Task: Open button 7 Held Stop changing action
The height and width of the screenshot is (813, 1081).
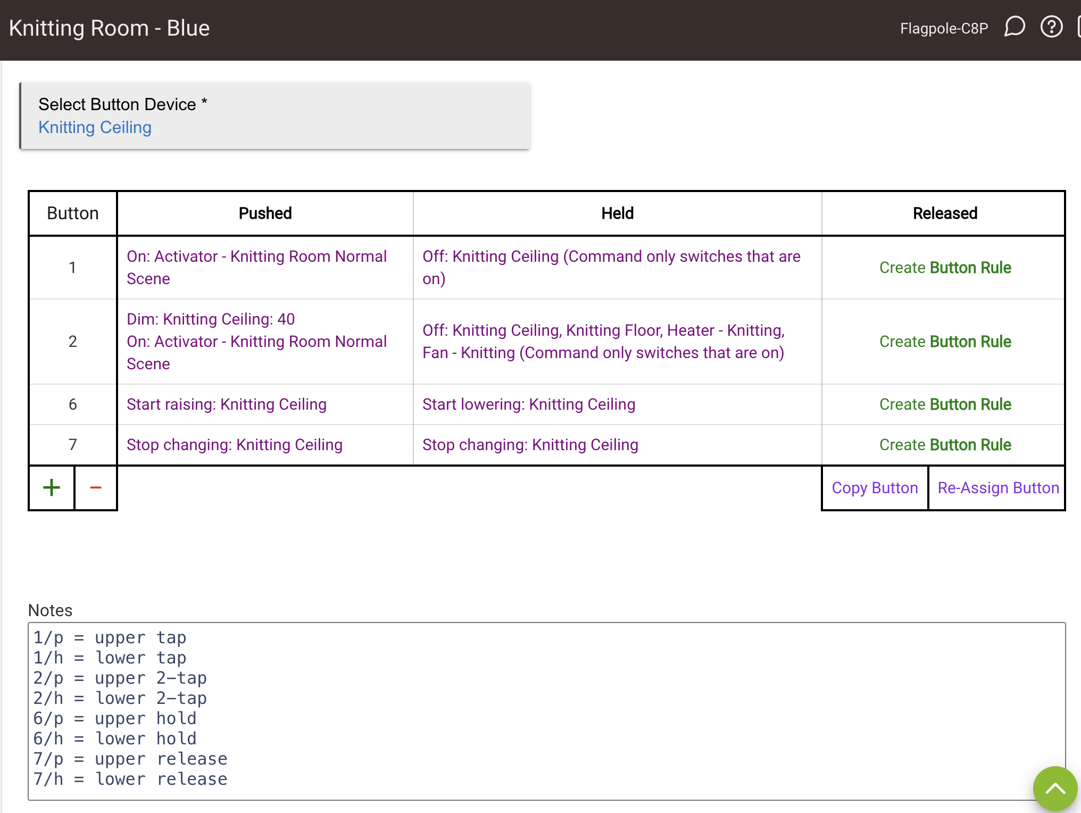Action: point(530,445)
